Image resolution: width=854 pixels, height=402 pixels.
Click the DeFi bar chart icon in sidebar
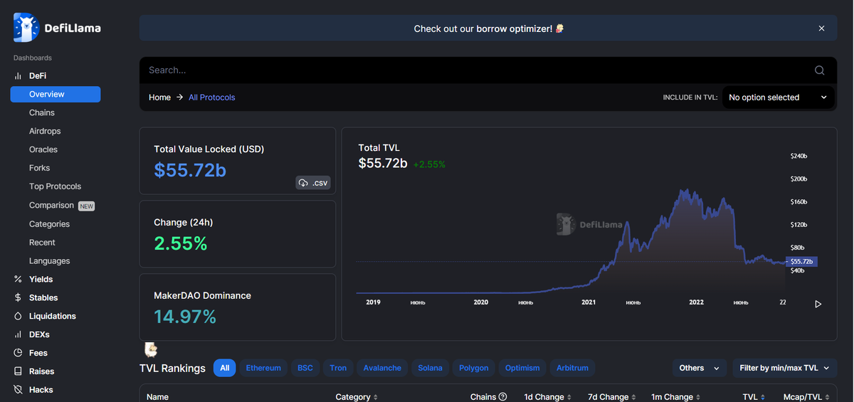18,75
